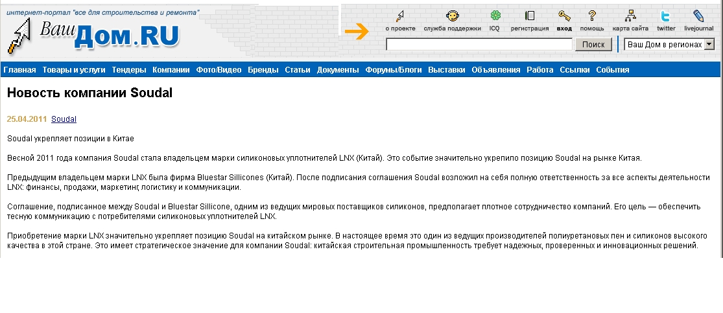Screen dimensions: 723x313
Task: Click the date 25.04.2011
Action: tap(27, 119)
